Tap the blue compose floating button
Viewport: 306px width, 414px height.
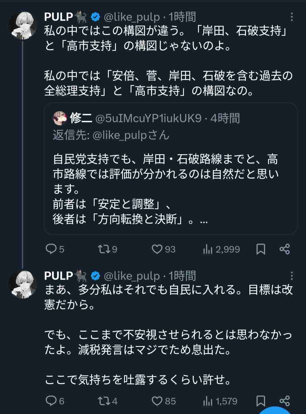[275, 411]
